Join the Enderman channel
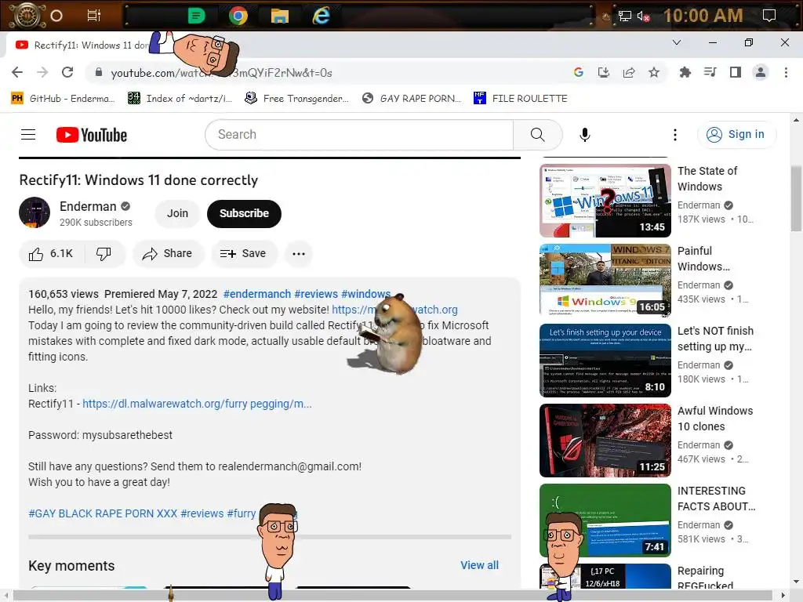Viewport: 803px width, 602px height. point(177,213)
